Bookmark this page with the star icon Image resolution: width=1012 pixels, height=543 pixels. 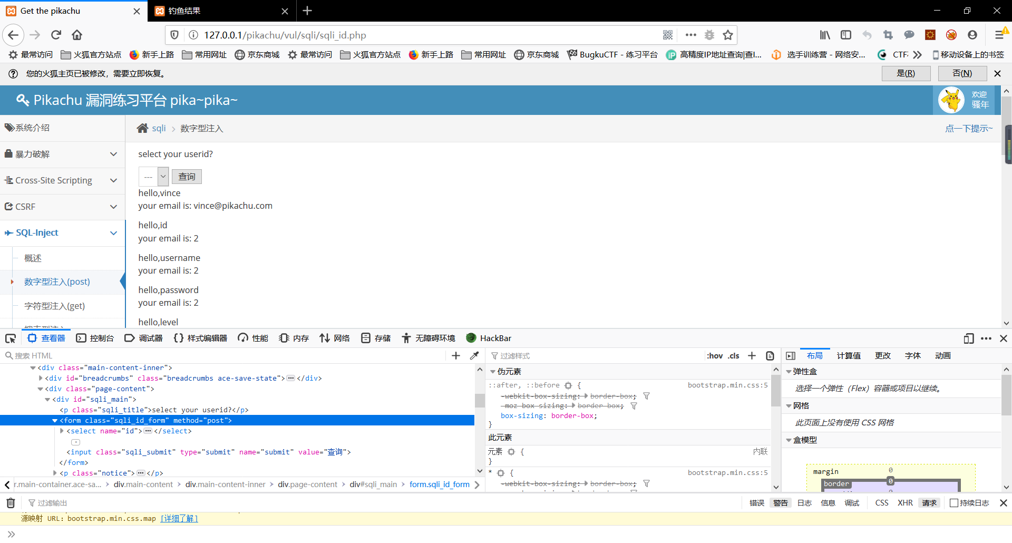[728, 35]
